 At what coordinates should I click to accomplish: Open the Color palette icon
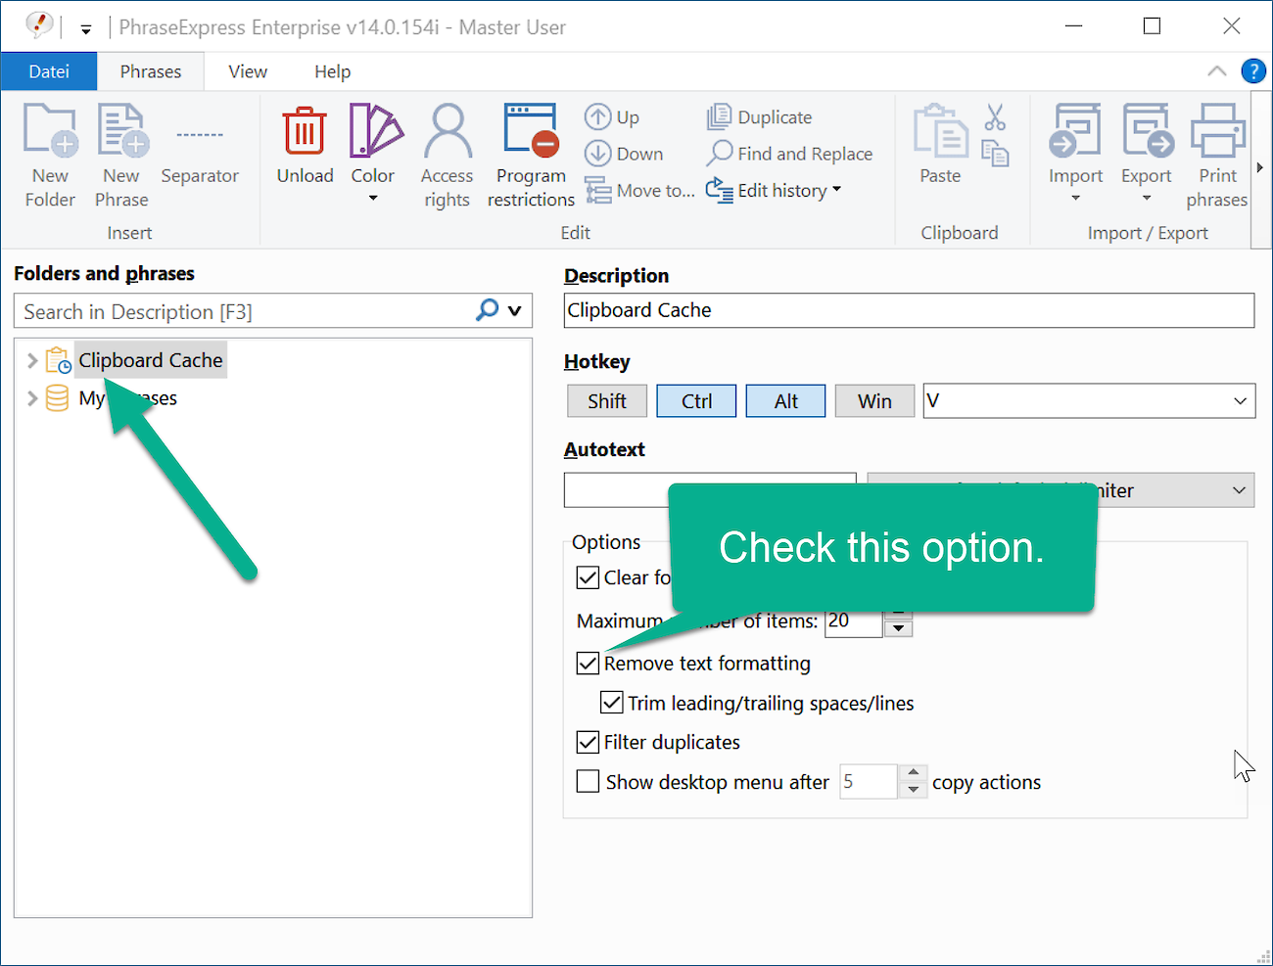point(375,130)
